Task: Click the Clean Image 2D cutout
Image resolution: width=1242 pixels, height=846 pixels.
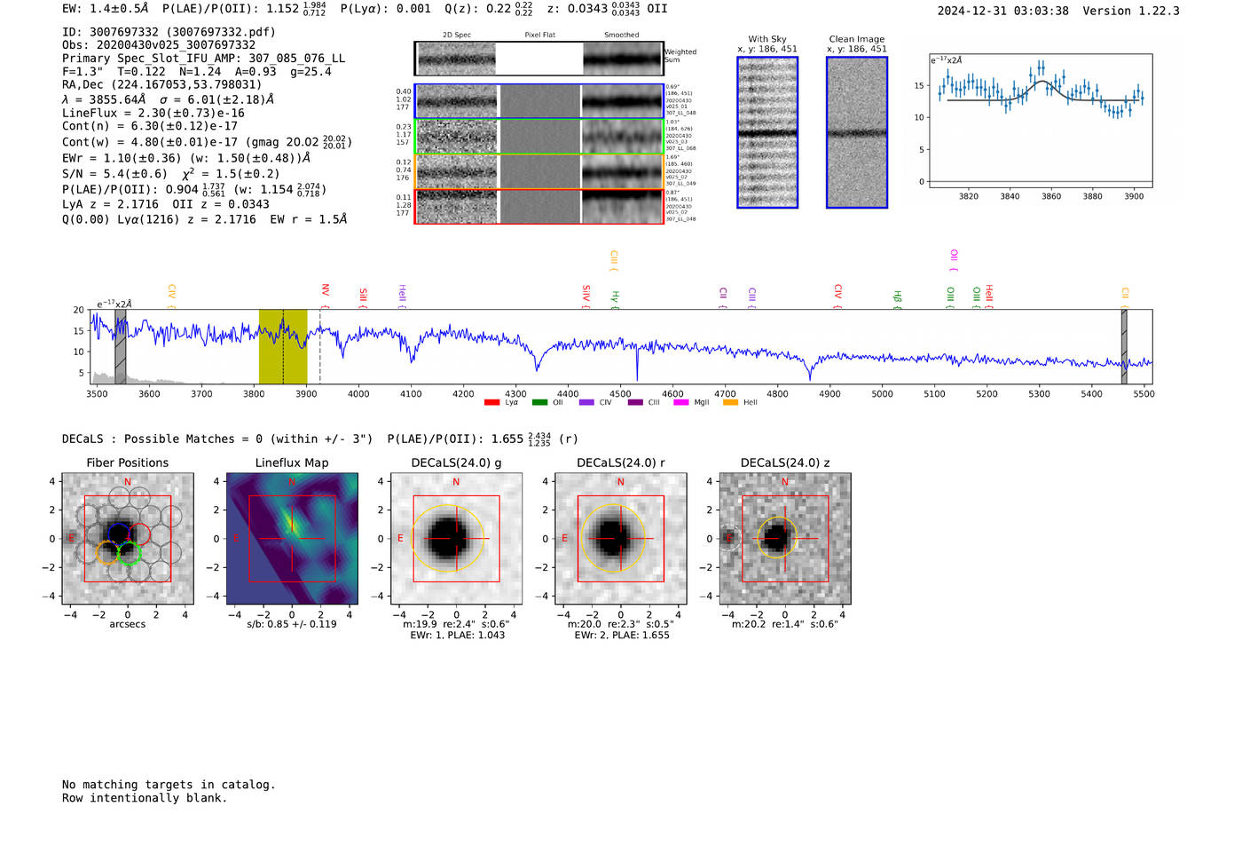Action: point(857,132)
